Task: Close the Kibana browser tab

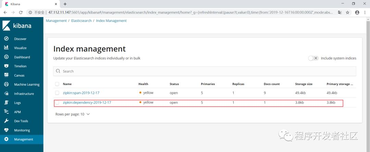Action: tap(56, 4)
